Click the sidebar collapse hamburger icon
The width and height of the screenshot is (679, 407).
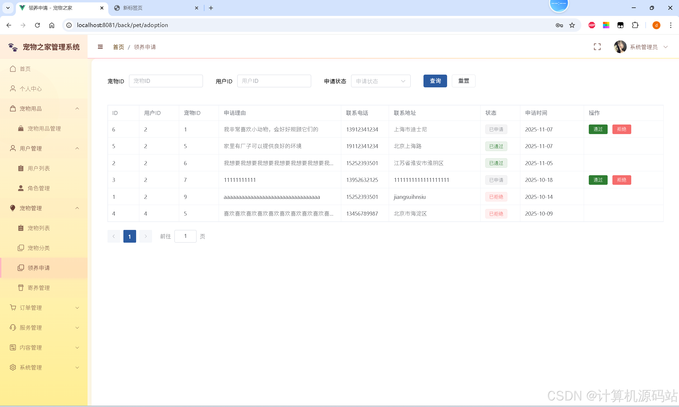pos(100,47)
